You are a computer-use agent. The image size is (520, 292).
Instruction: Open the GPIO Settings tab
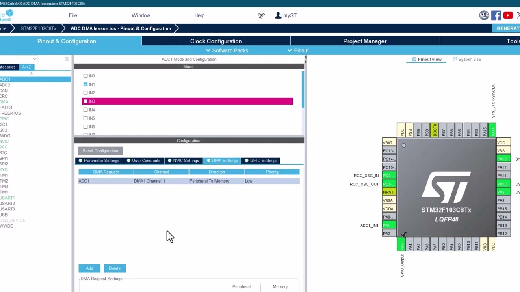pos(261,161)
